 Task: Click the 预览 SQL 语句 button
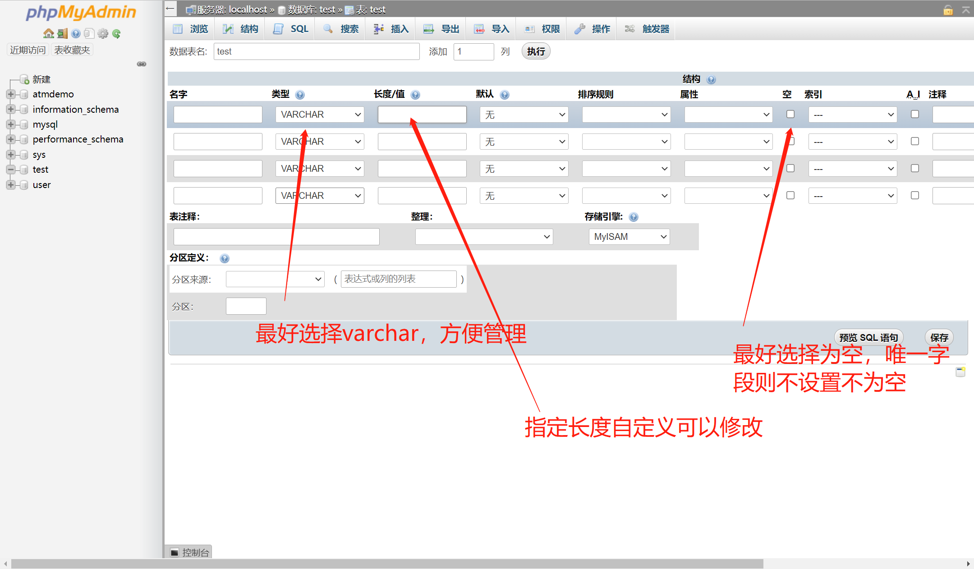coord(868,338)
